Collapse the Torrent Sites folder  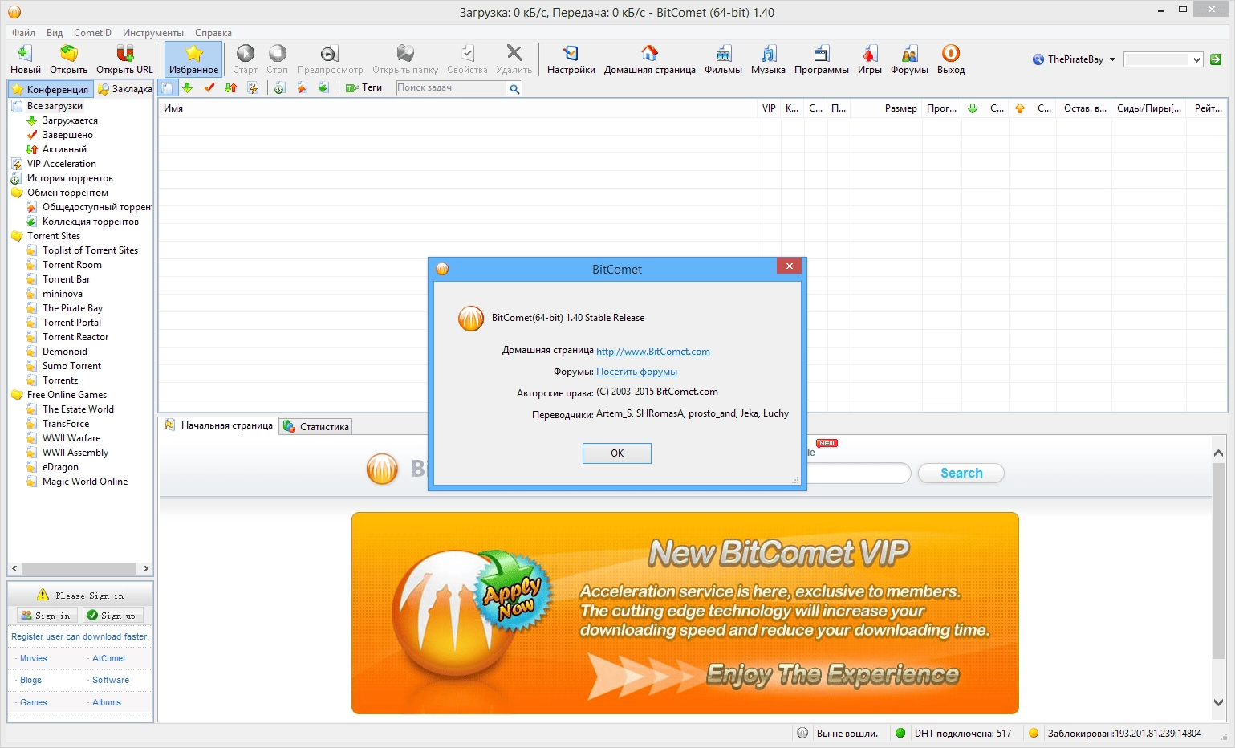(54, 236)
